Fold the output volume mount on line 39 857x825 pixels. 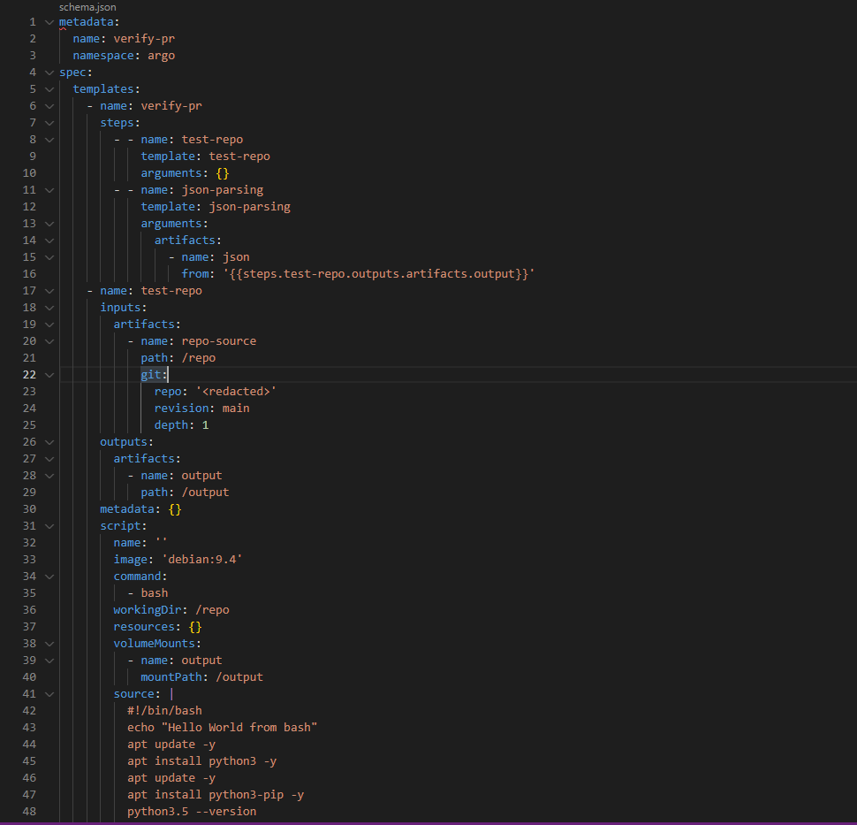tap(49, 661)
